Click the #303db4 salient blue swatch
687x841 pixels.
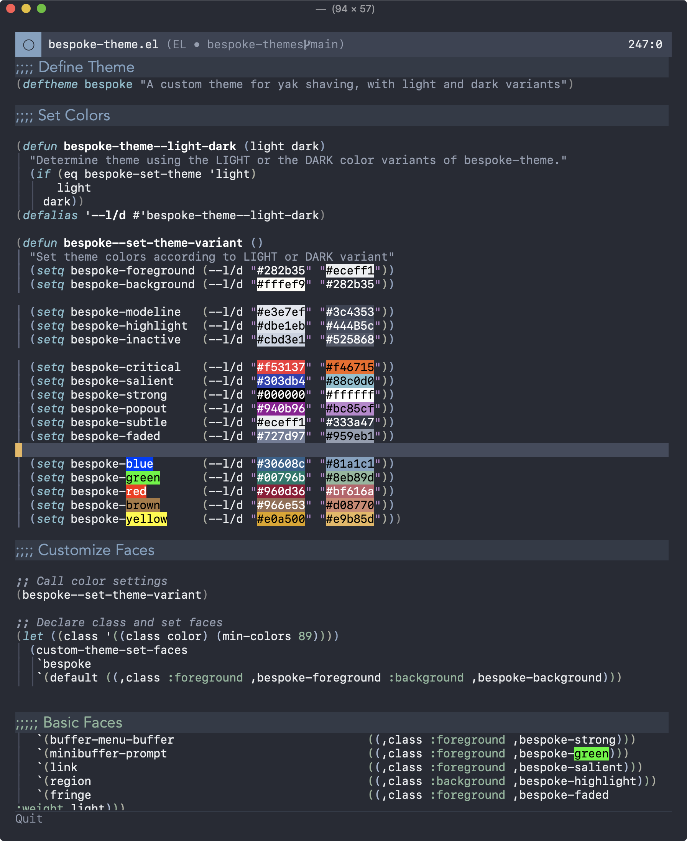coord(281,381)
